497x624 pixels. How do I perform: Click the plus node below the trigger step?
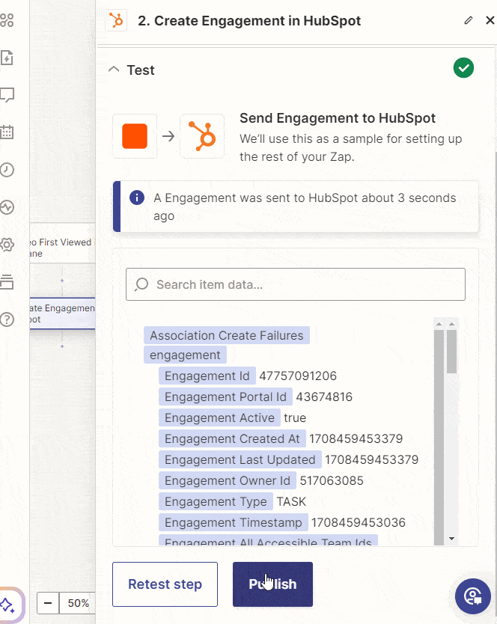click(61, 281)
